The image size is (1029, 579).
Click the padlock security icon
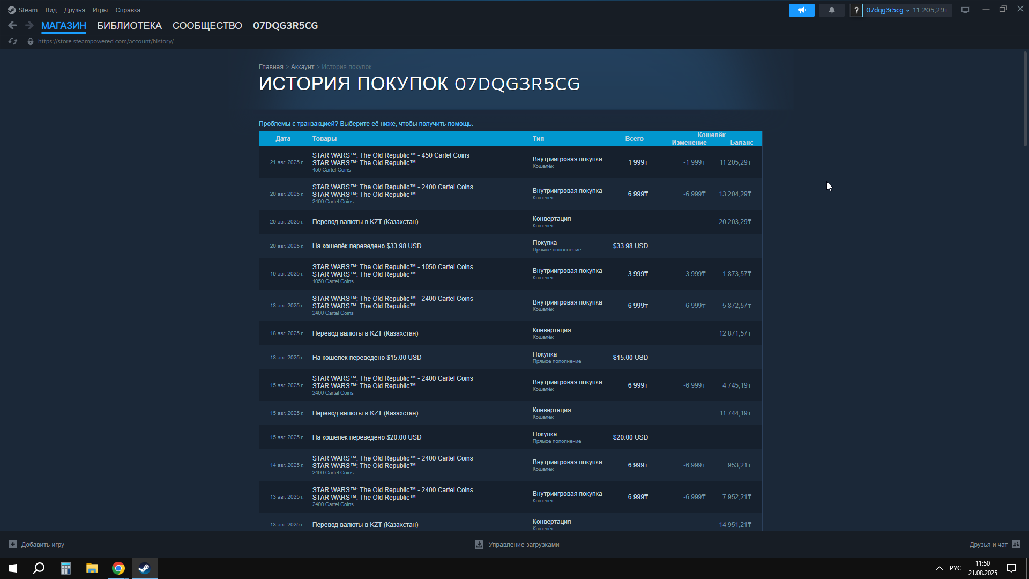coord(31,41)
